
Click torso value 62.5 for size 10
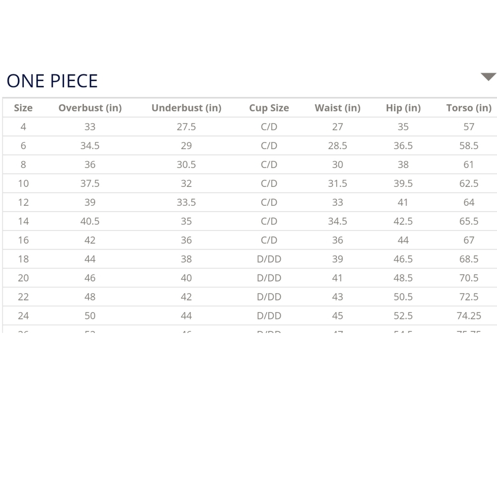click(469, 183)
